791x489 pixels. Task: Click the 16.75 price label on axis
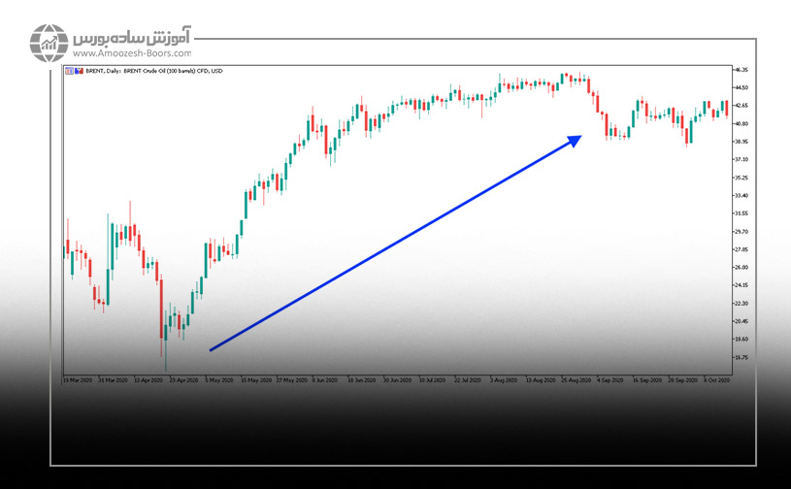click(742, 357)
